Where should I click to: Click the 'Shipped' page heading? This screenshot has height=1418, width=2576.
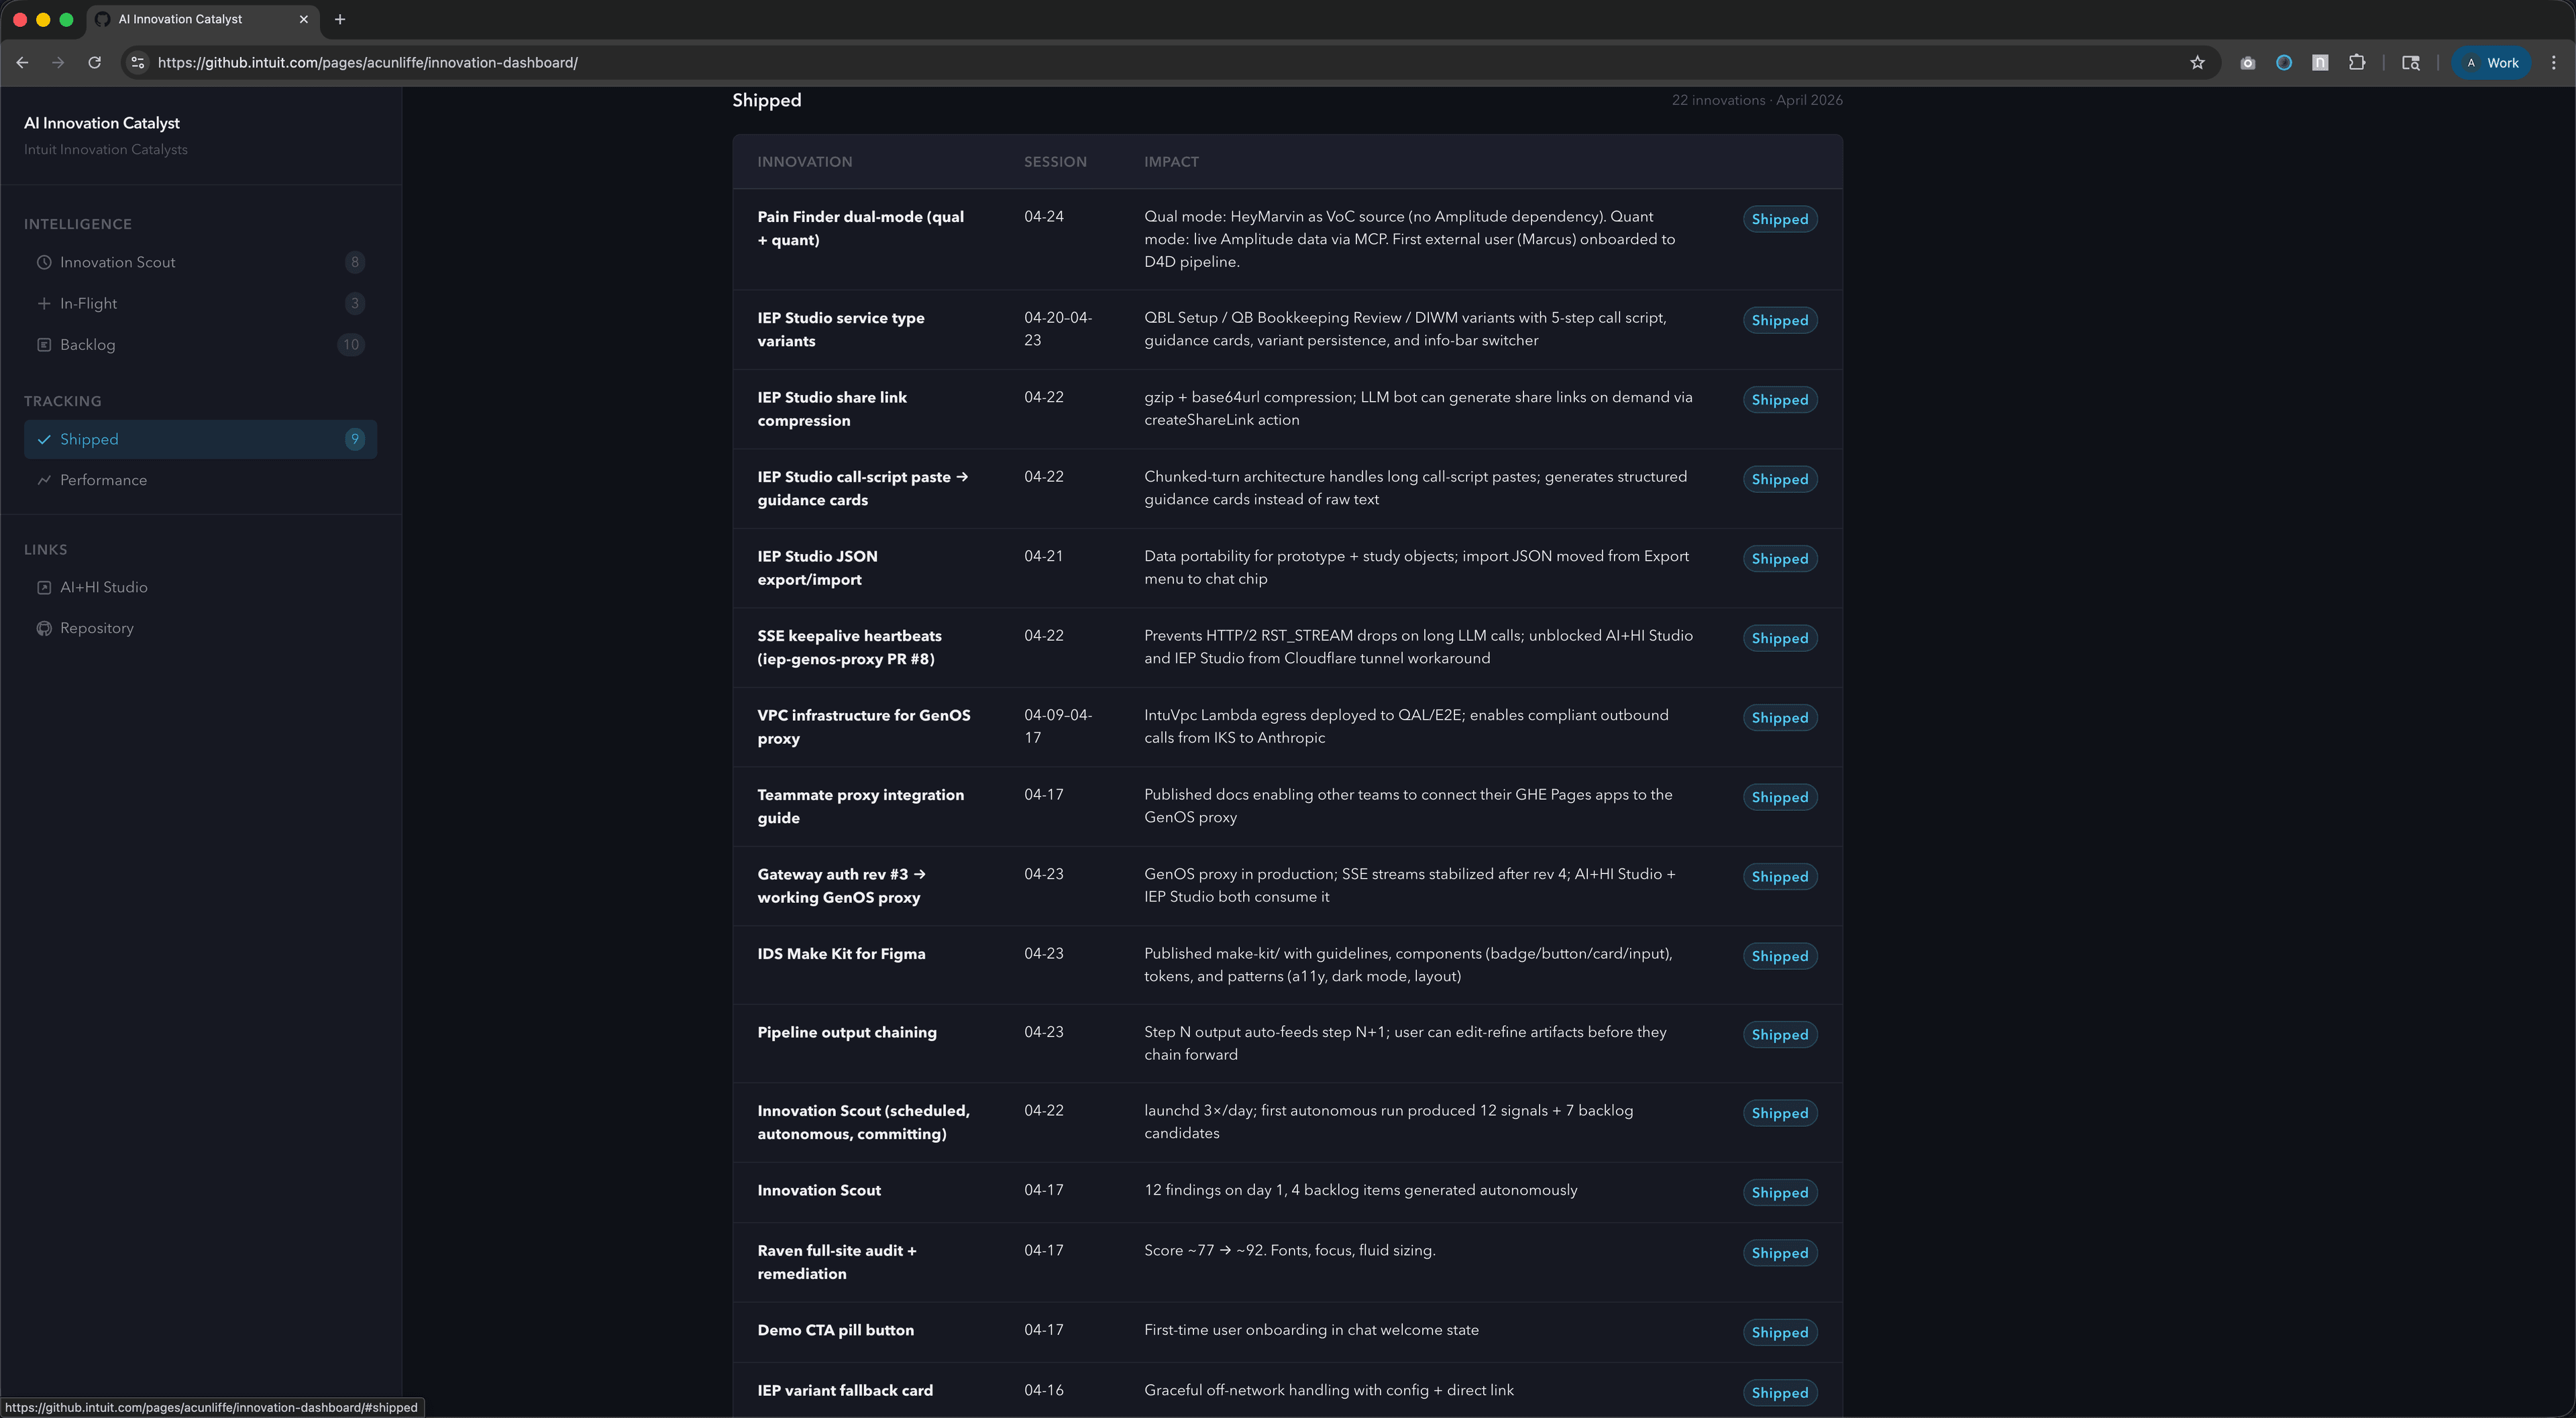tap(766, 100)
